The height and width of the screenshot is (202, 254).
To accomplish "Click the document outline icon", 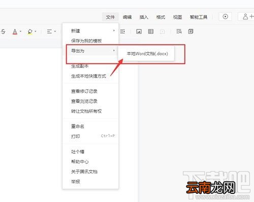I will coord(190,31).
